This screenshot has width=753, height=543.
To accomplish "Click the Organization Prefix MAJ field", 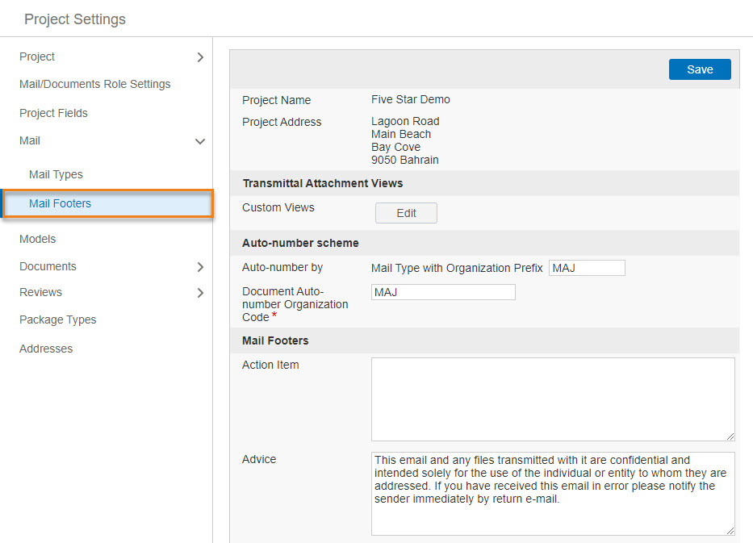I will pyautogui.click(x=587, y=268).
